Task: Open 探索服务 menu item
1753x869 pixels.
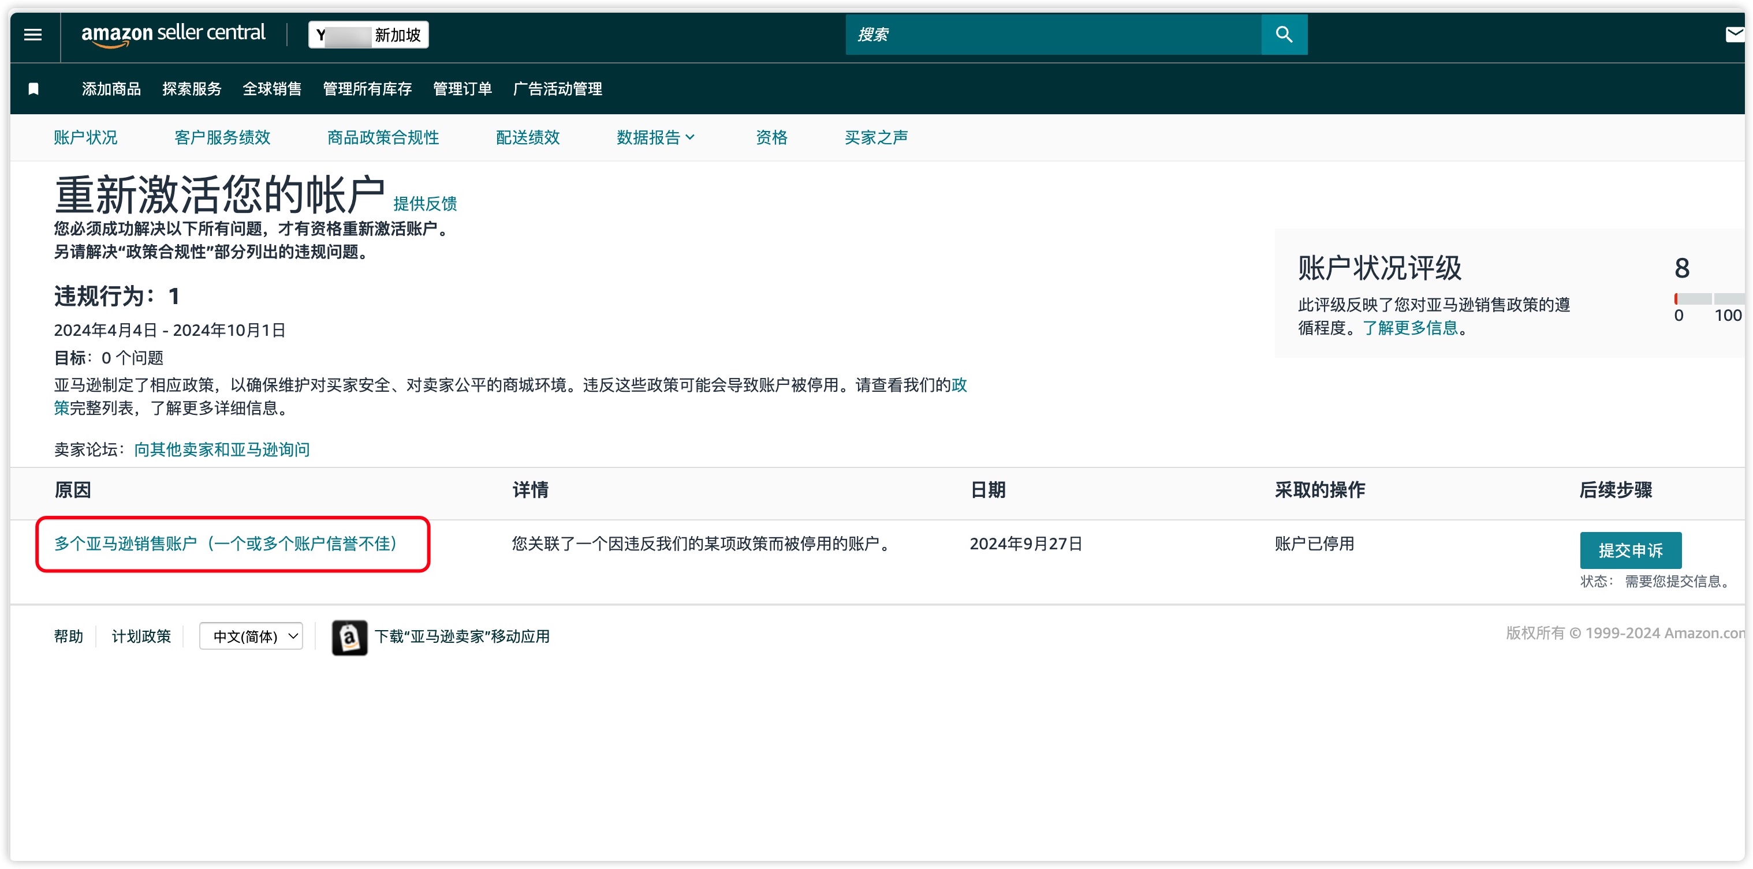Action: [192, 88]
